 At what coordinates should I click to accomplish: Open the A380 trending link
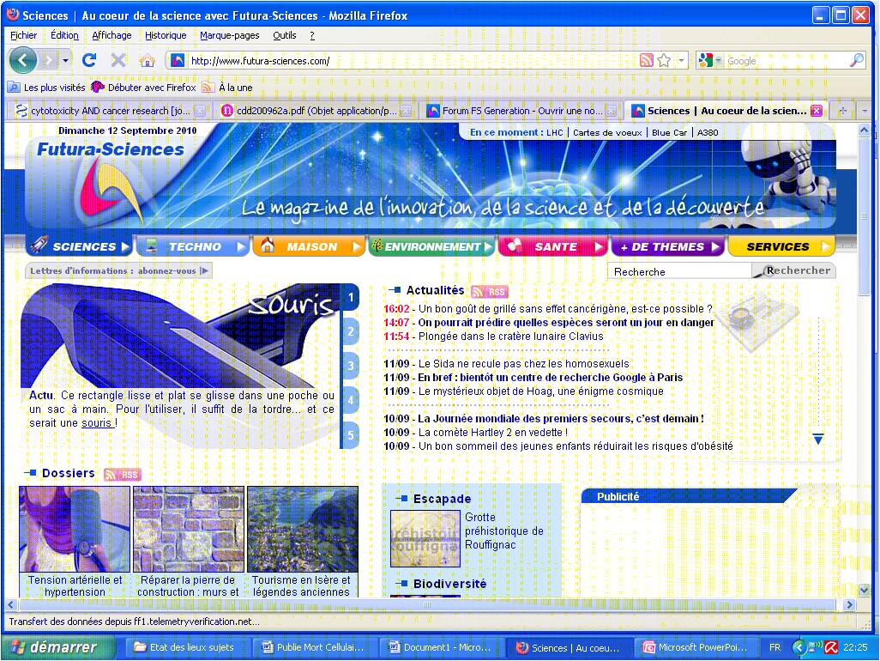coord(708,132)
